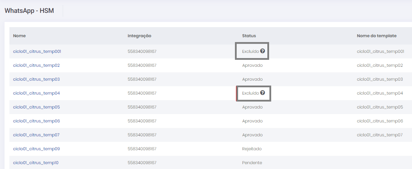This screenshot has height=169, width=412.
Task: Click help icon beside Excluído for ciclo01_citrus_temp04
Action: click(262, 93)
